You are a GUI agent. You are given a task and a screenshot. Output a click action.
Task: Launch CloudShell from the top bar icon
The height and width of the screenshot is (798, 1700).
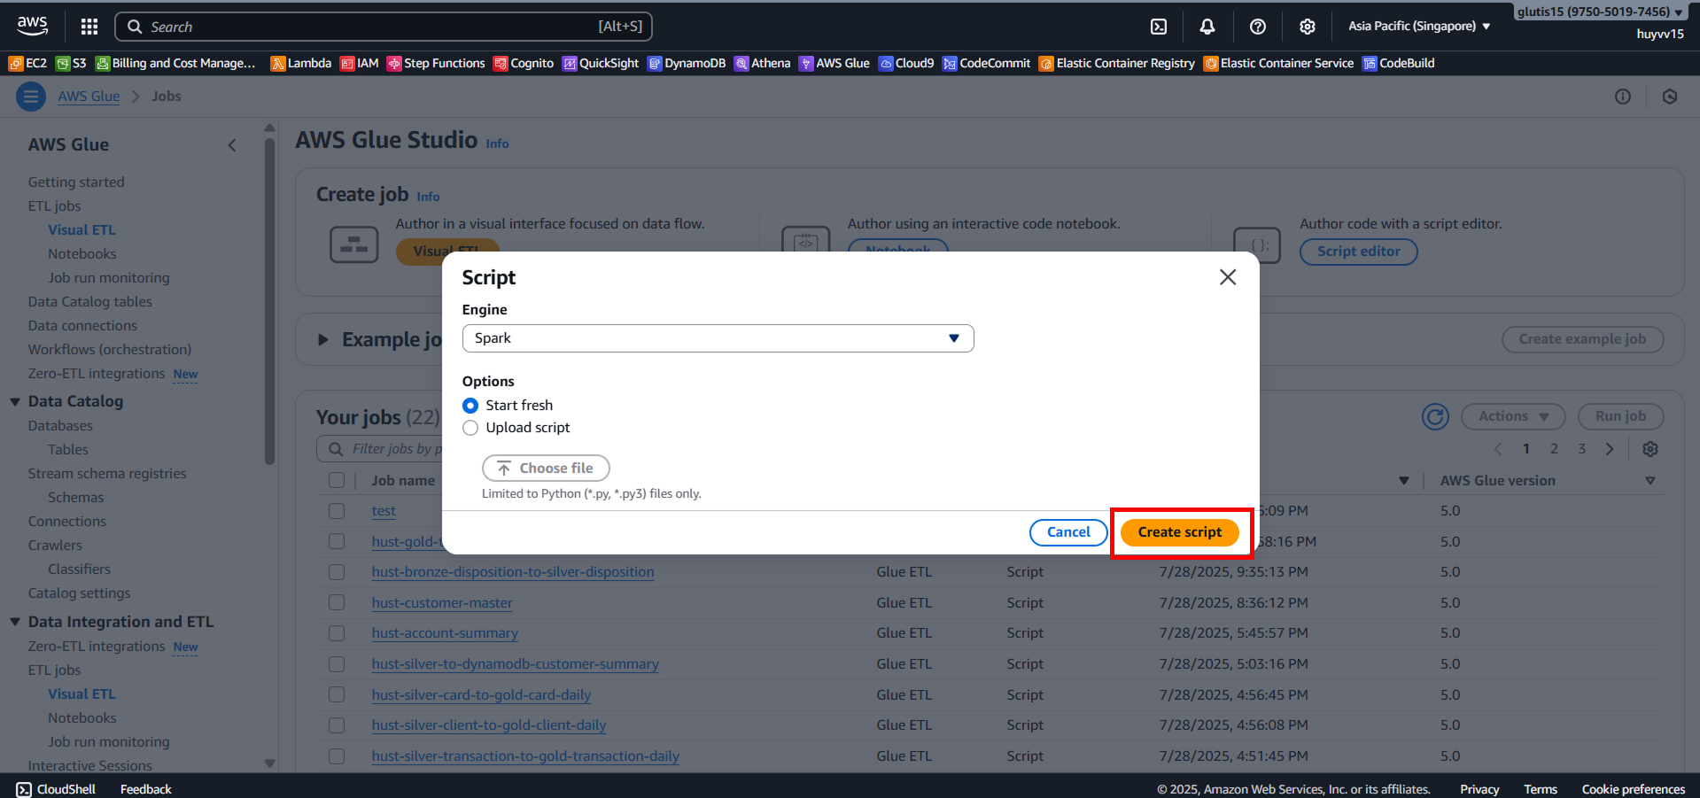pos(1158,27)
